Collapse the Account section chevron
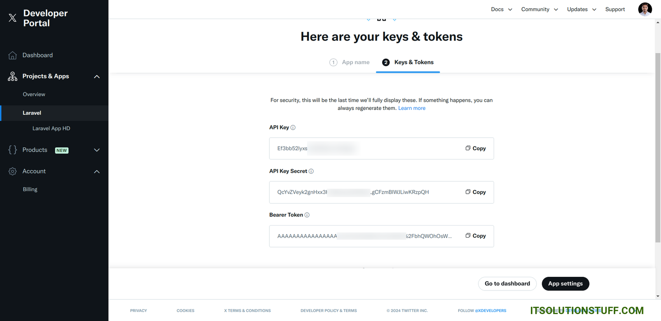The width and height of the screenshot is (661, 321). [97, 171]
